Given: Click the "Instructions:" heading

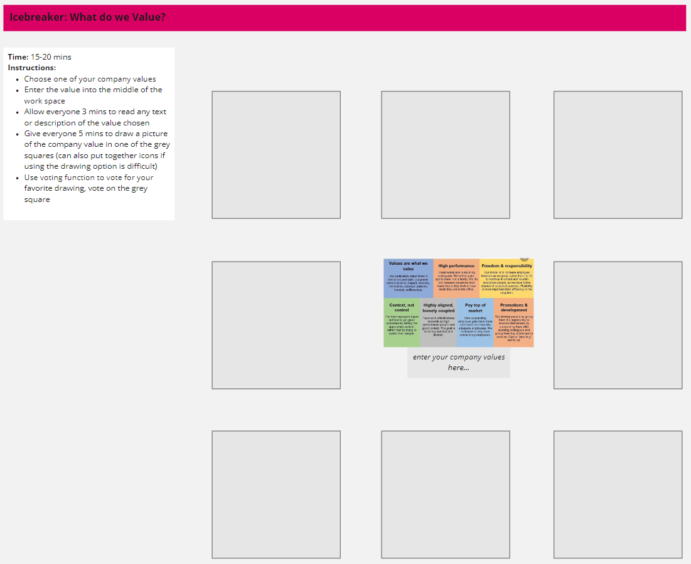Looking at the screenshot, I should pyautogui.click(x=32, y=68).
